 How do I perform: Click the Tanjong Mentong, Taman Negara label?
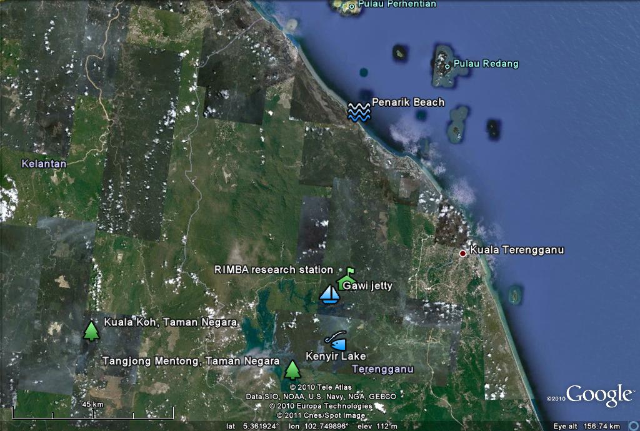191,361
